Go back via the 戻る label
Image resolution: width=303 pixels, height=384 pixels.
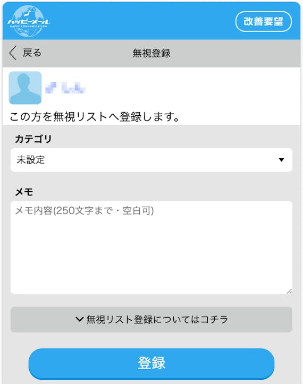click(32, 53)
